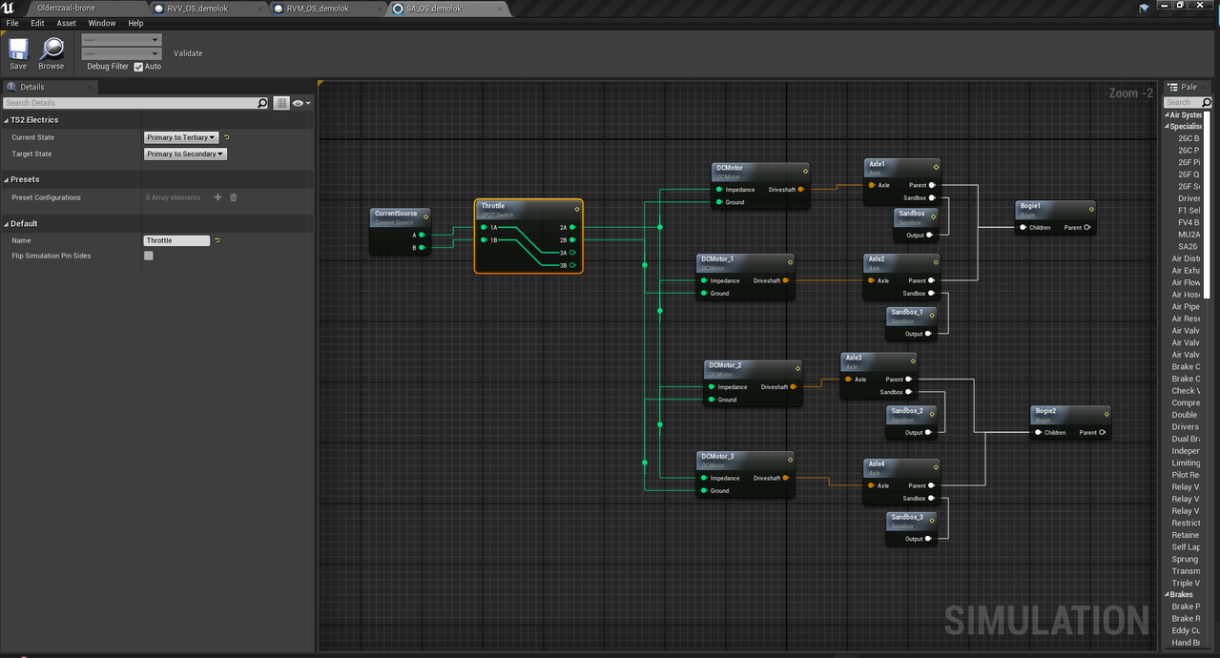Click pin A on CurrentSource node
Viewport: 1220px width, 658px height.
422,235
